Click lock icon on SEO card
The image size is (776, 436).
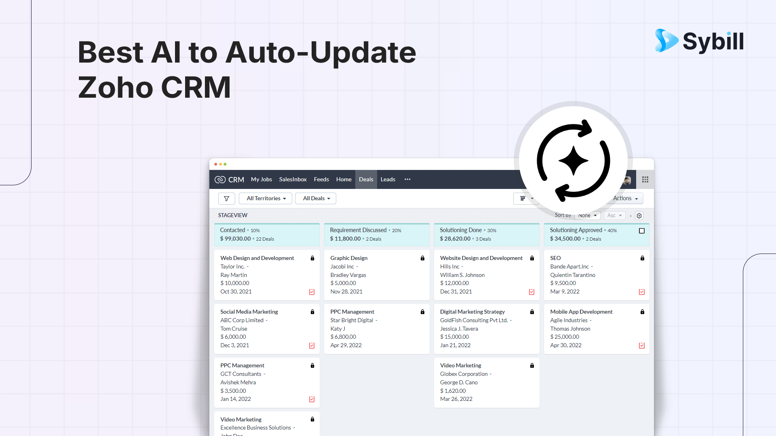pos(642,258)
